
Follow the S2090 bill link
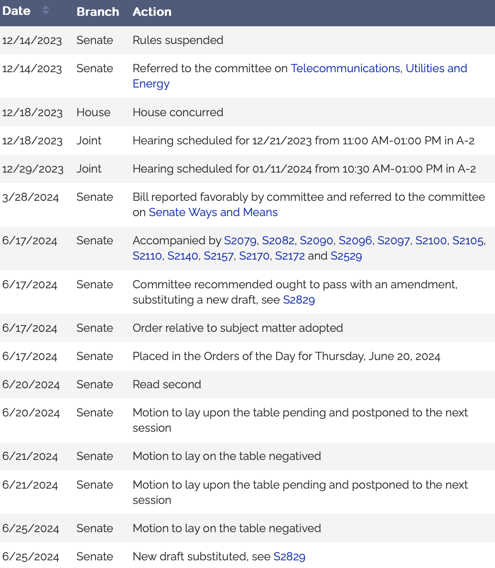(x=316, y=240)
